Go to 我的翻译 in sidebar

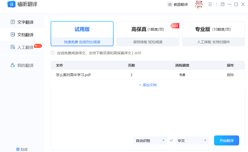[22, 65]
